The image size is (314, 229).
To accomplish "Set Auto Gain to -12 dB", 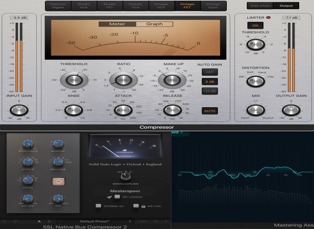I will click(209, 91).
